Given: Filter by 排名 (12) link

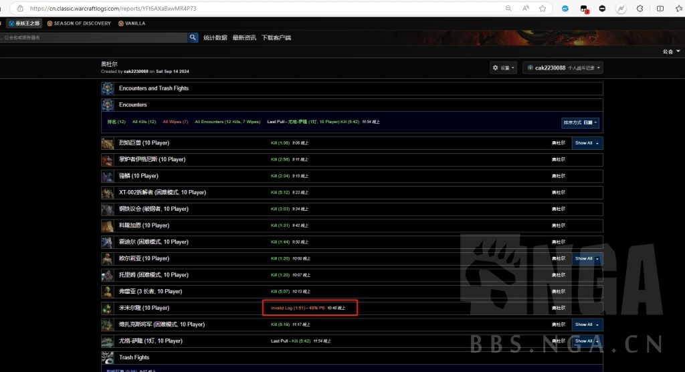Looking at the screenshot, I should click(x=116, y=122).
